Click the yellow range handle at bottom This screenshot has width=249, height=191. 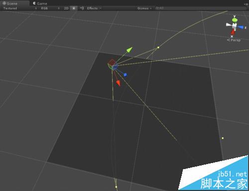click(116, 187)
